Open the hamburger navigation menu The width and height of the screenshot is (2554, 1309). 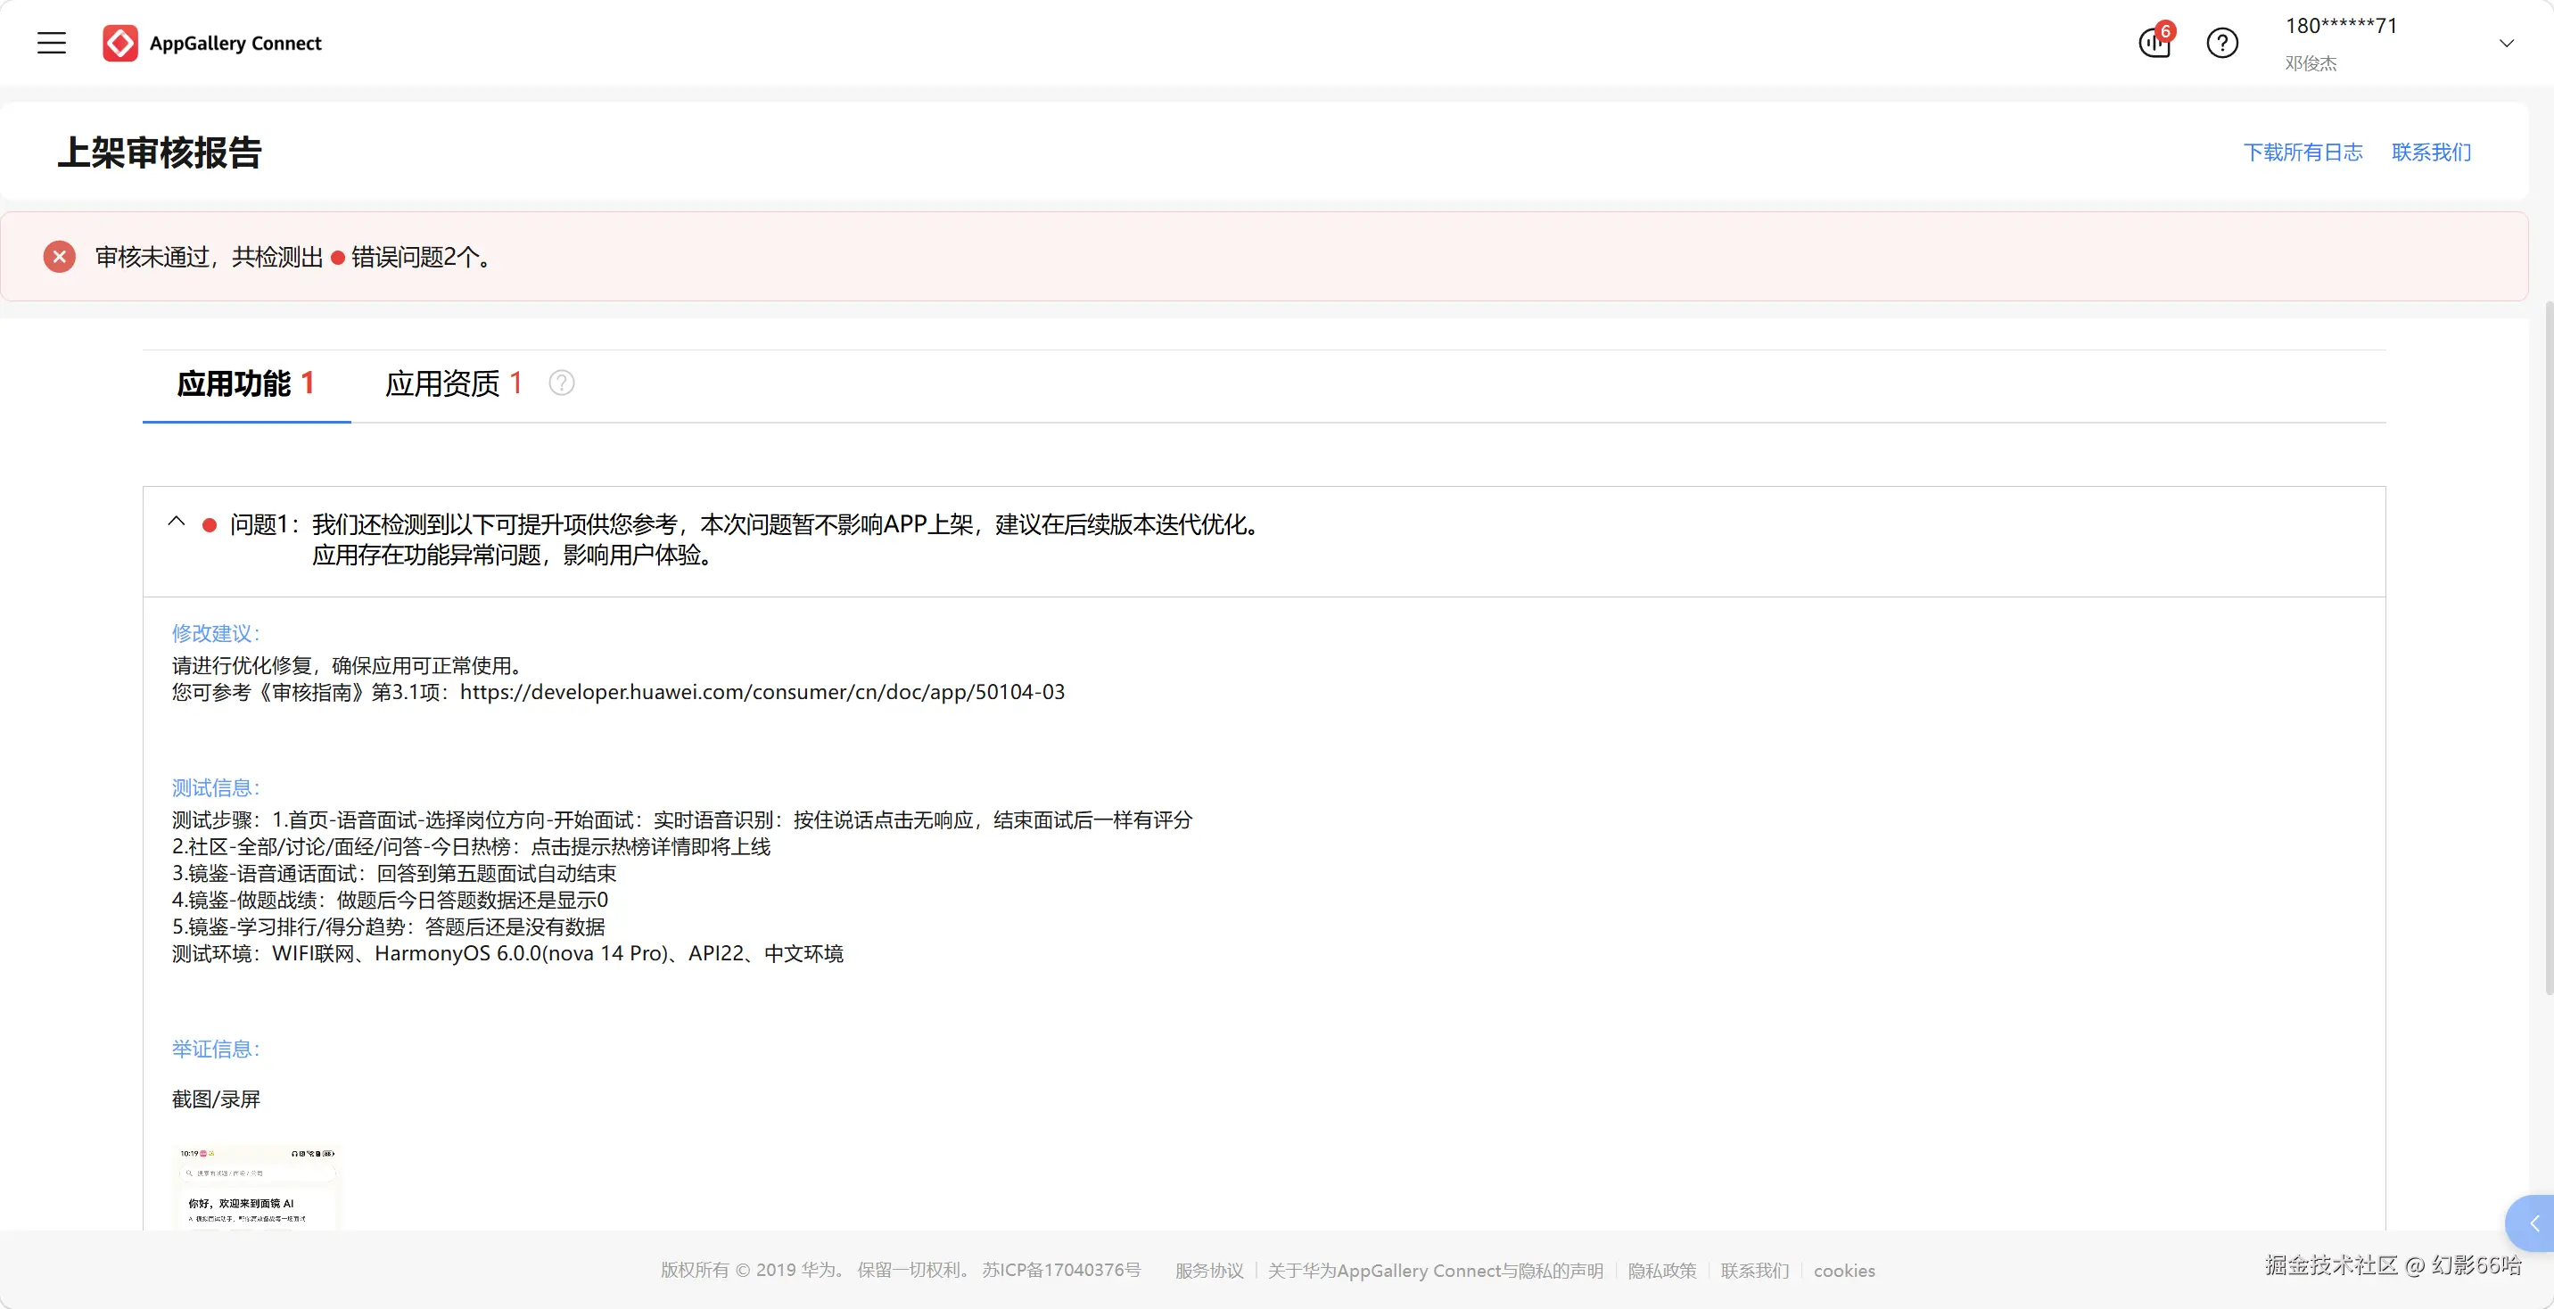coord(52,43)
